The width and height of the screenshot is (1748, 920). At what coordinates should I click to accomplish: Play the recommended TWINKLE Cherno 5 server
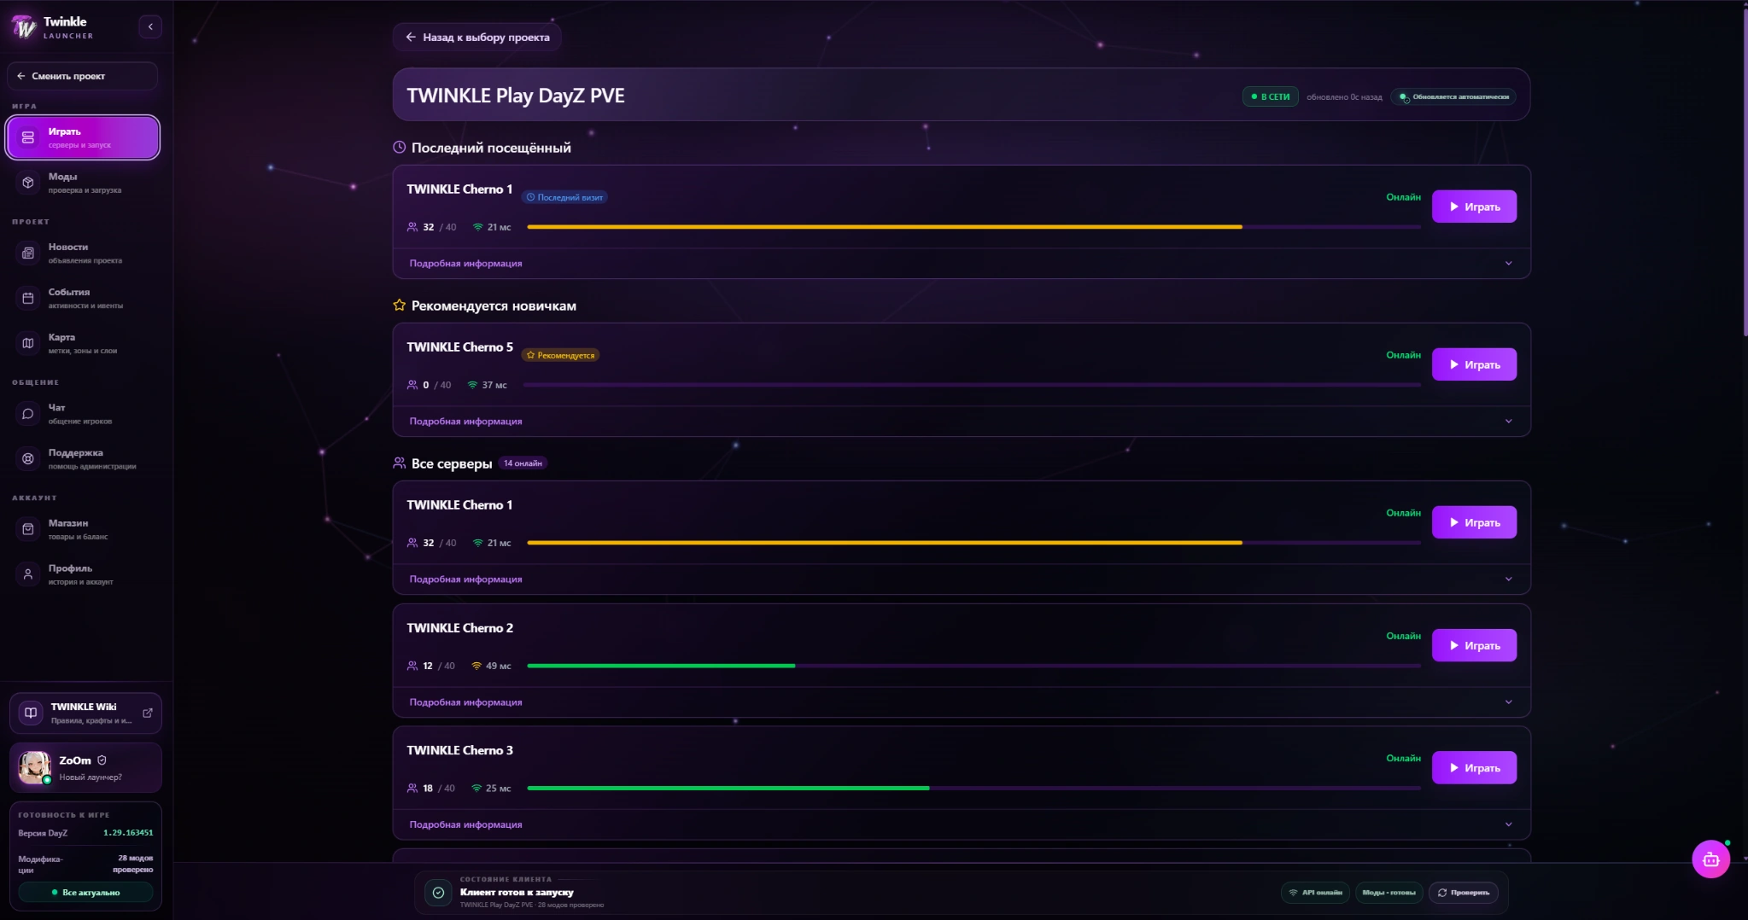1474,364
